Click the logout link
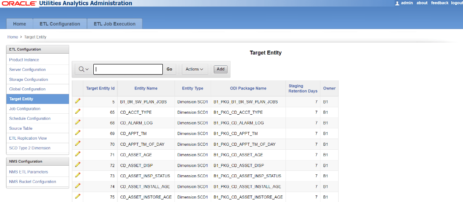The height and width of the screenshot is (202, 463). [457, 3]
